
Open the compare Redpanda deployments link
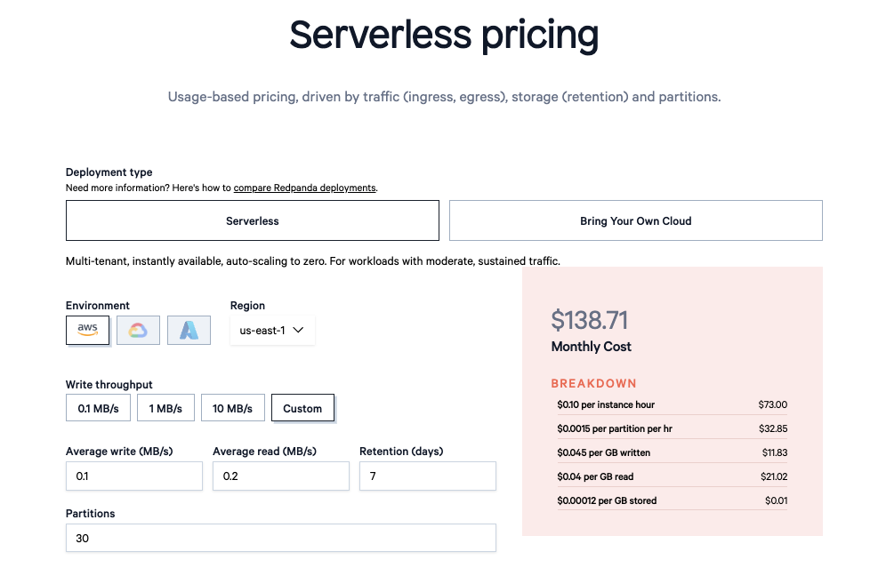pos(304,188)
